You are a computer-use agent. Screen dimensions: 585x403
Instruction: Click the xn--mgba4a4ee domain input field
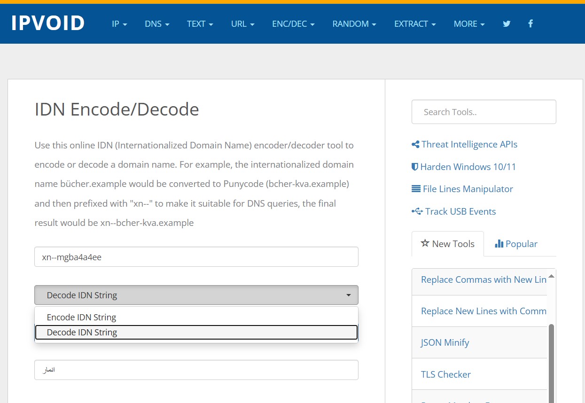(196, 257)
